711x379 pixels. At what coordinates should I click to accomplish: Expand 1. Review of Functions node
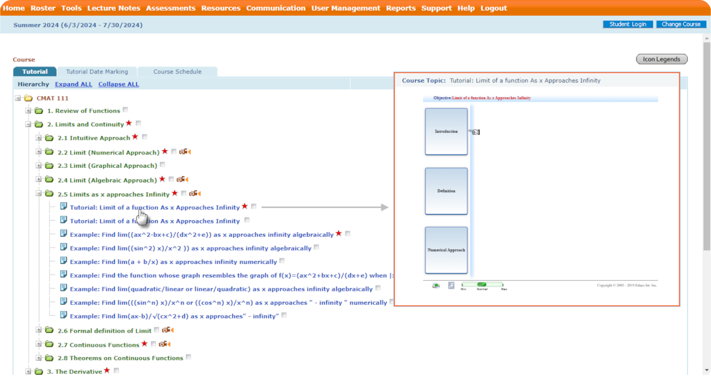[x=28, y=111]
